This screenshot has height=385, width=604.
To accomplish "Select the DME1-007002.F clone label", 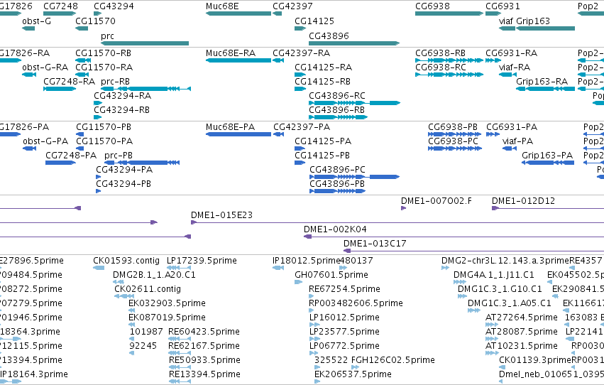I will 436,201.
